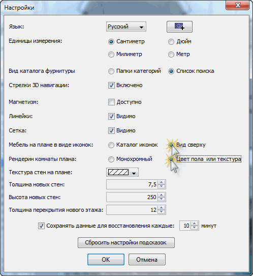253x276 pixels.
Task: Decrease Толщина перекрытия with down arrow
Action: (x=162, y=212)
